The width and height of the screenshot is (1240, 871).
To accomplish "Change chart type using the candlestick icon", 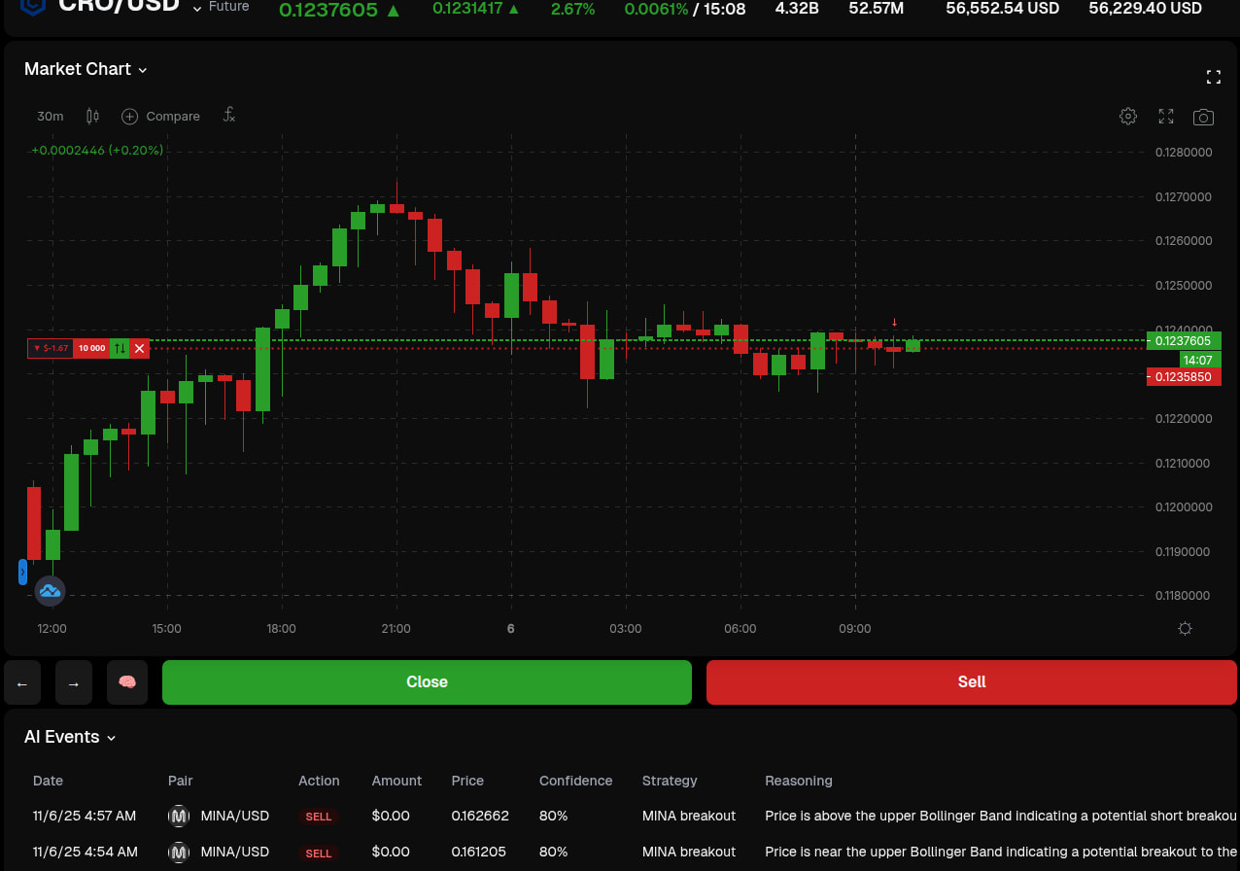I will coord(92,116).
